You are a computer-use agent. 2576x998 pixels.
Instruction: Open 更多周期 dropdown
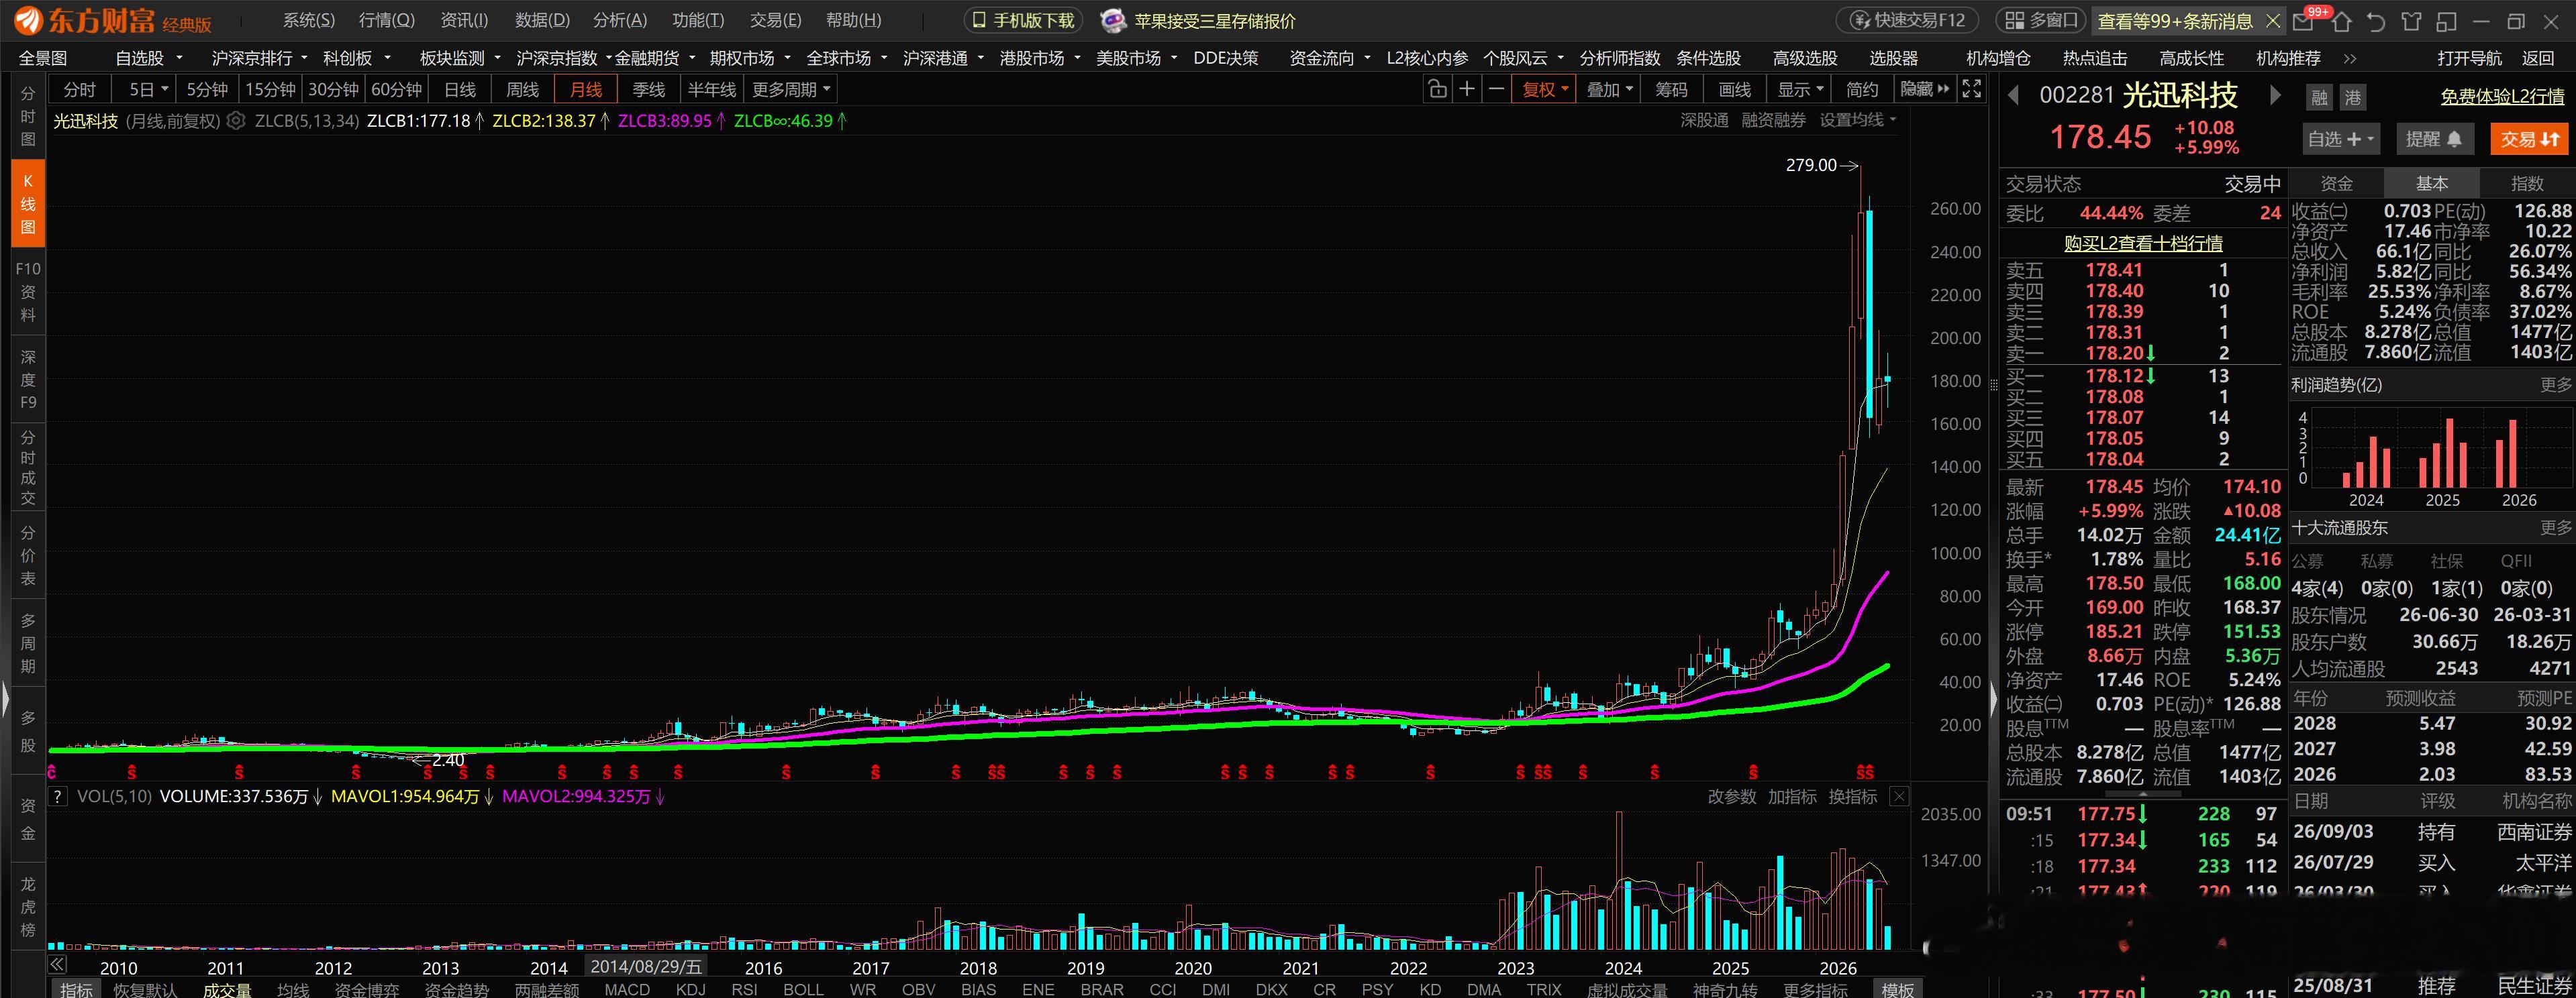click(791, 90)
